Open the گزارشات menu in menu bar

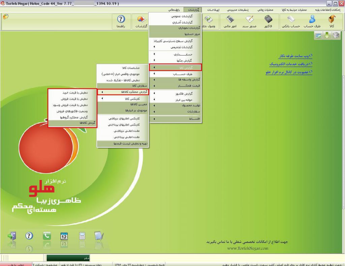pyautogui.click(x=193, y=10)
